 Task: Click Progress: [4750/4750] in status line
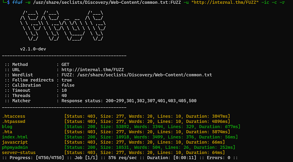point(37,158)
